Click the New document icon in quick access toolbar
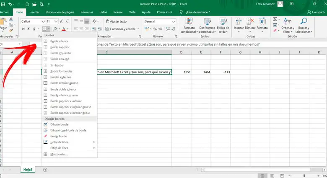The height and width of the screenshot is (178, 327). (x=27, y=4)
